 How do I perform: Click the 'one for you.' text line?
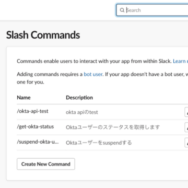[30, 82]
